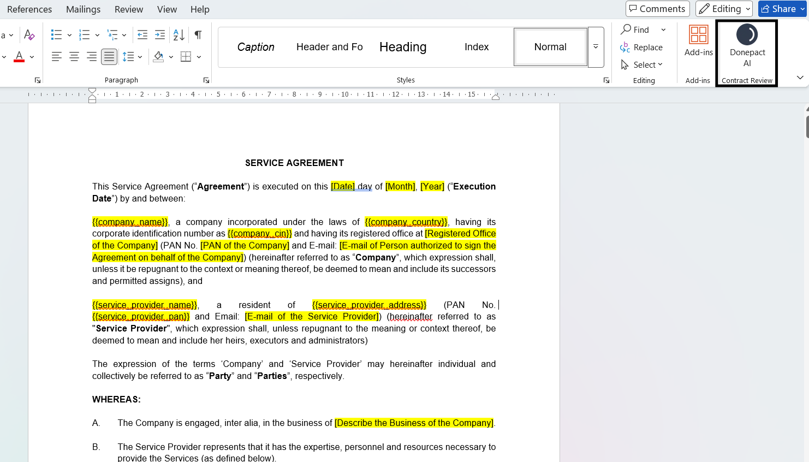Apply the Normal style
Viewport: 809px width, 462px height.
click(x=550, y=47)
